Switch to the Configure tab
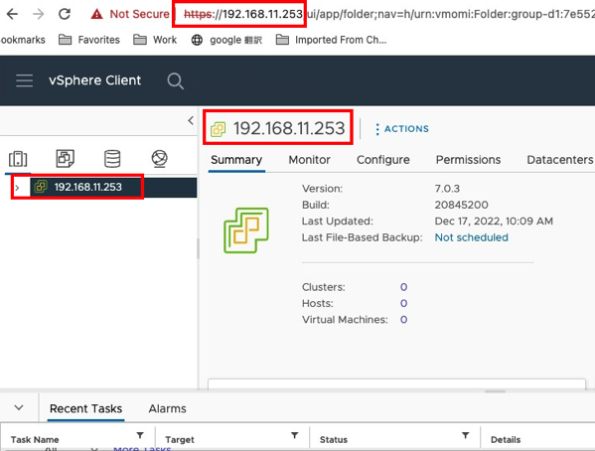This screenshot has width=595, height=451. tap(382, 160)
